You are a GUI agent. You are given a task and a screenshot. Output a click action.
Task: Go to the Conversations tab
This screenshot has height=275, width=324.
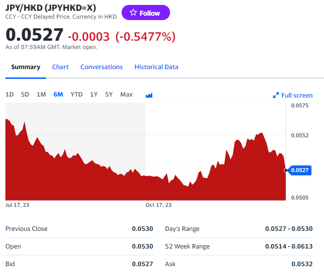pyautogui.click(x=101, y=67)
